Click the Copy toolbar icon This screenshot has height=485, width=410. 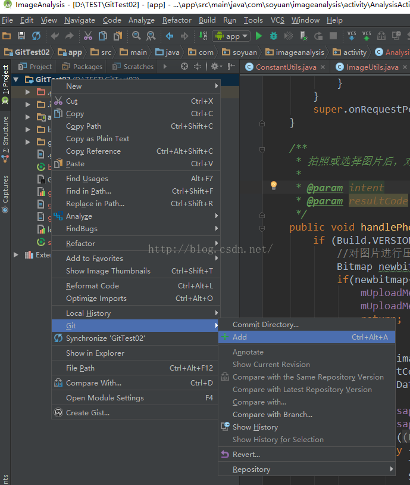103,36
